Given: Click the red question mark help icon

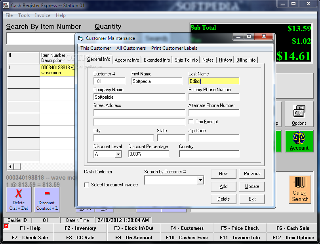Looking at the screenshot, I should (6, 226).
